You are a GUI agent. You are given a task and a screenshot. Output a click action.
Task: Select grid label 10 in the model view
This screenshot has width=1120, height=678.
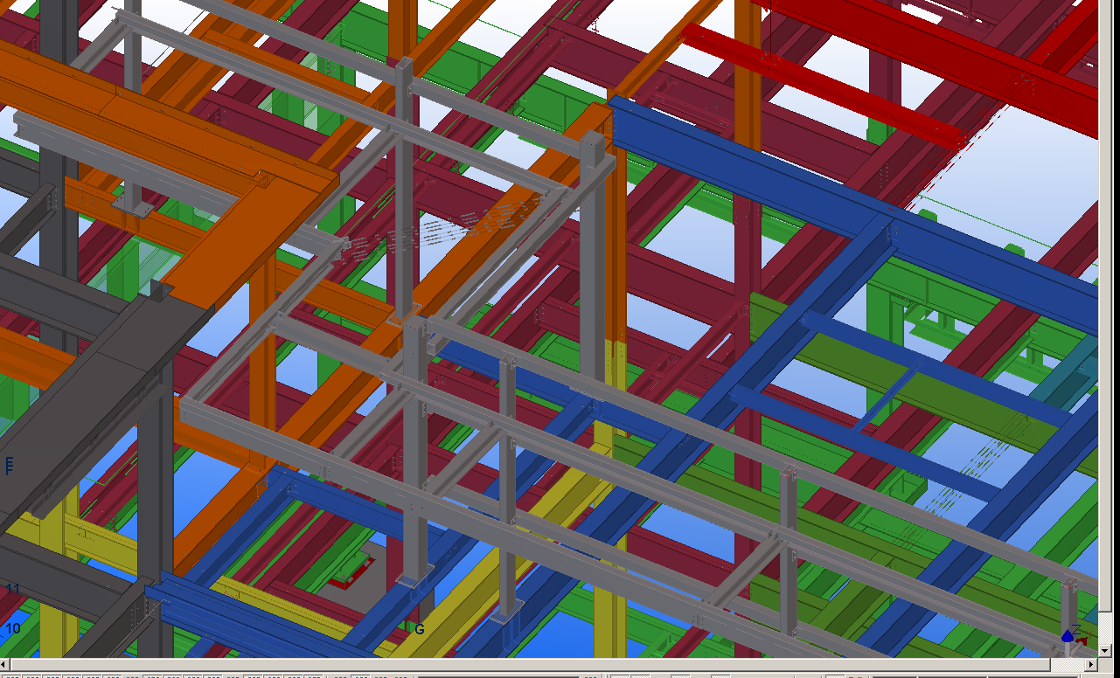click(x=13, y=628)
